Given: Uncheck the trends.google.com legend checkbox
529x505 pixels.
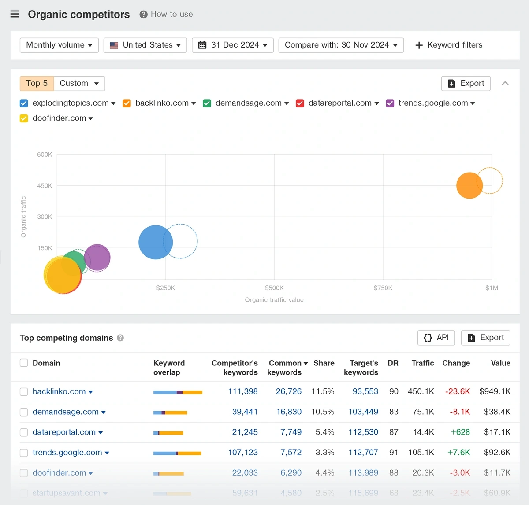Looking at the screenshot, I should [x=390, y=103].
